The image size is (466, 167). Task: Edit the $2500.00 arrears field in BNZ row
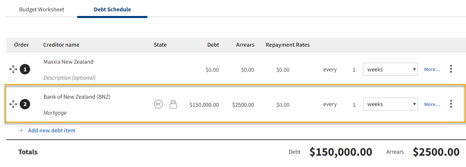pyautogui.click(x=243, y=105)
